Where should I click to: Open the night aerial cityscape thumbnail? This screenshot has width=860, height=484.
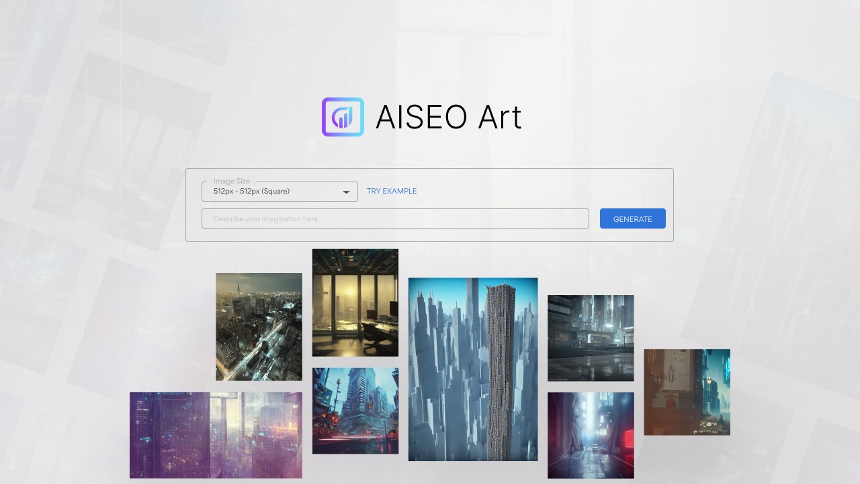coord(259,327)
